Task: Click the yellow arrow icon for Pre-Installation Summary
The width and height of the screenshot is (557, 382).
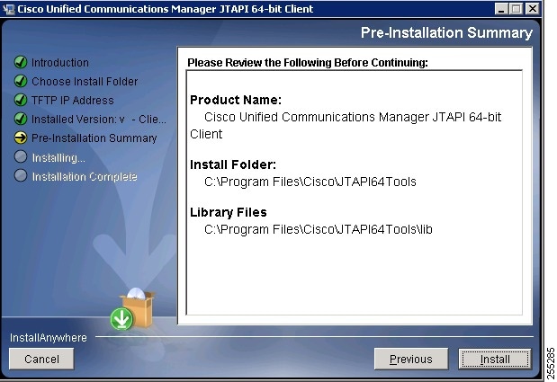Action: tap(21, 138)
